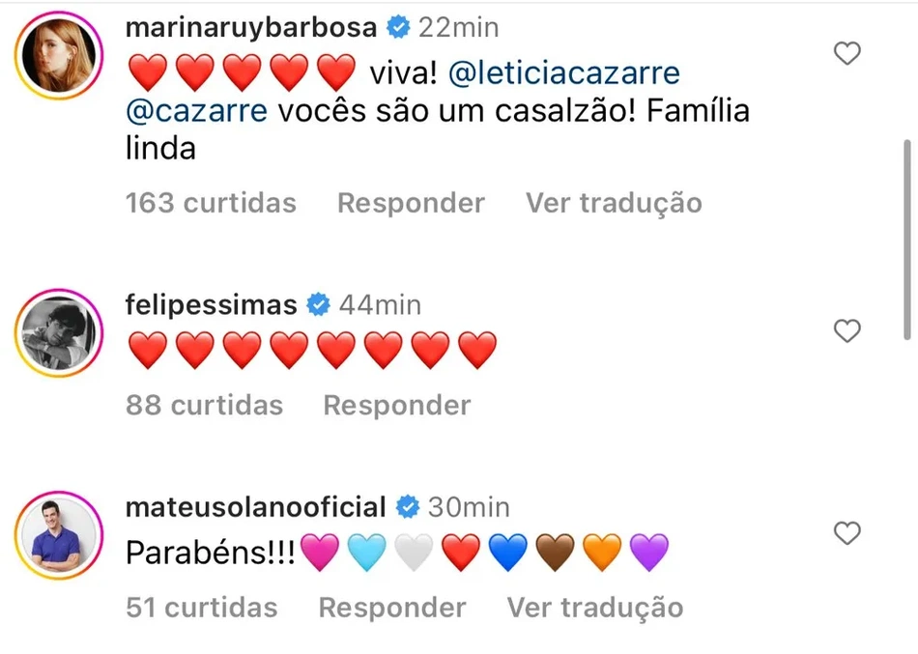This screenshot has height=654, width=918.
Task: Like mateusolanooficial's comment with the heart
Action: [x=846, y=533]
